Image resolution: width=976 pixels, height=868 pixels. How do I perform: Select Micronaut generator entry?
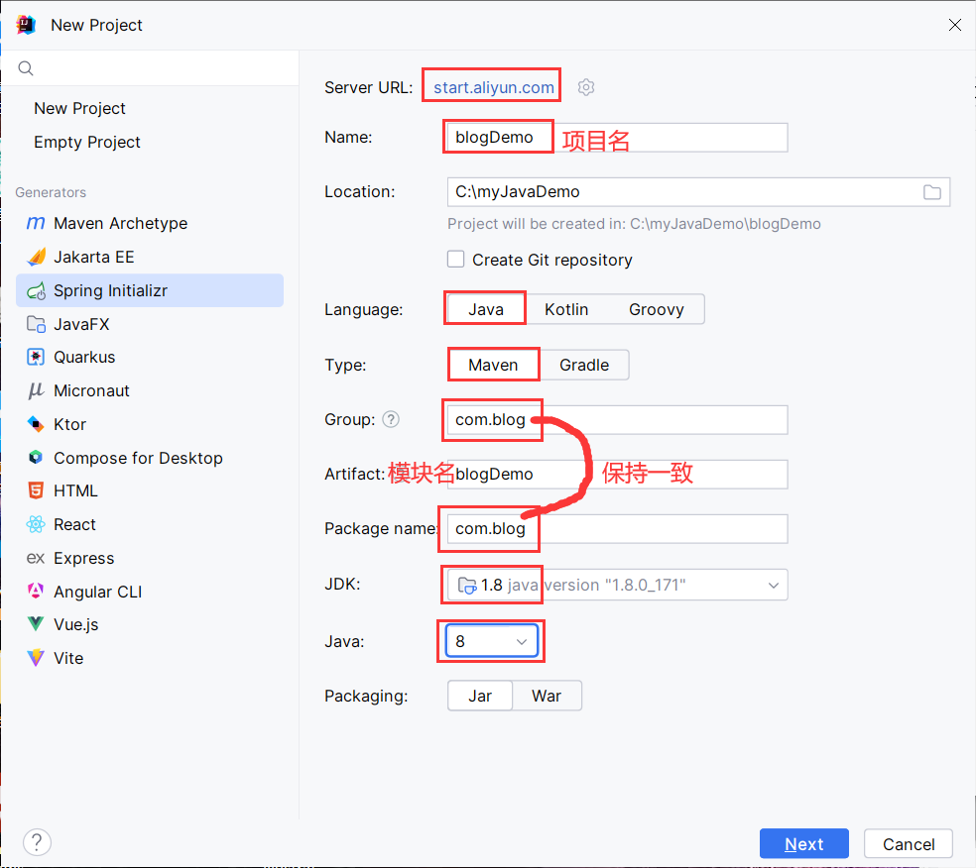(150, 390)
